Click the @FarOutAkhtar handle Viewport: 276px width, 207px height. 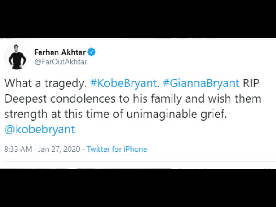pos(61,62)
